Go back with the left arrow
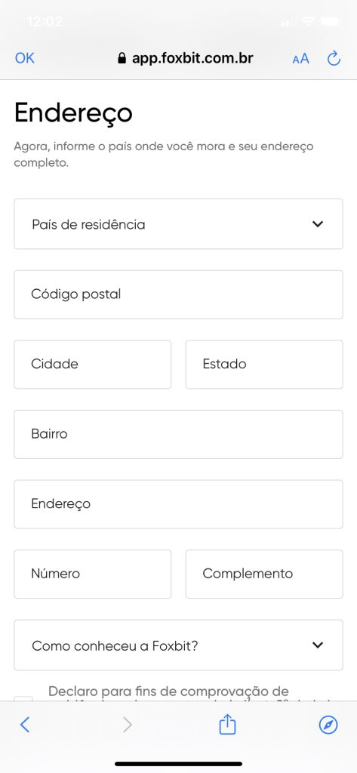This screenshot has width=357, height=773. coord(25,724)
